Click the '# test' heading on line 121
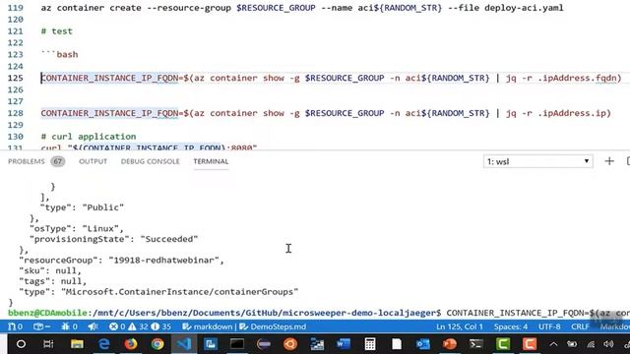Viewport: 630px width, 354px height. coord(57,31)
